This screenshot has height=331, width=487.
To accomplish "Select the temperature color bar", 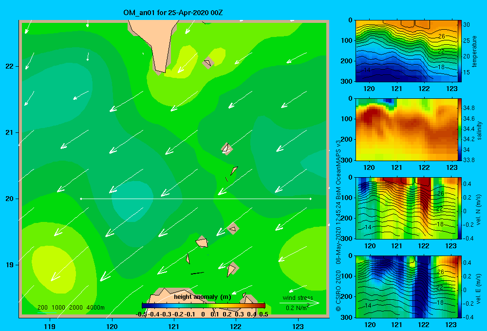I will click(x=460, y=51).
